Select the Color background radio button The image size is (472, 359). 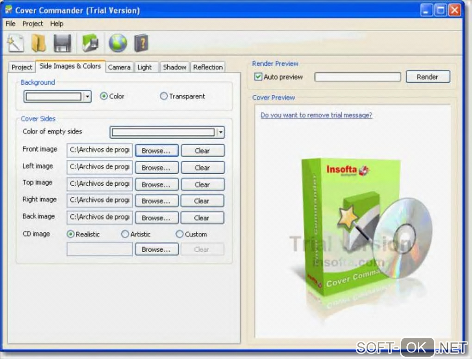pyautogui.click(x=104, y=96)
